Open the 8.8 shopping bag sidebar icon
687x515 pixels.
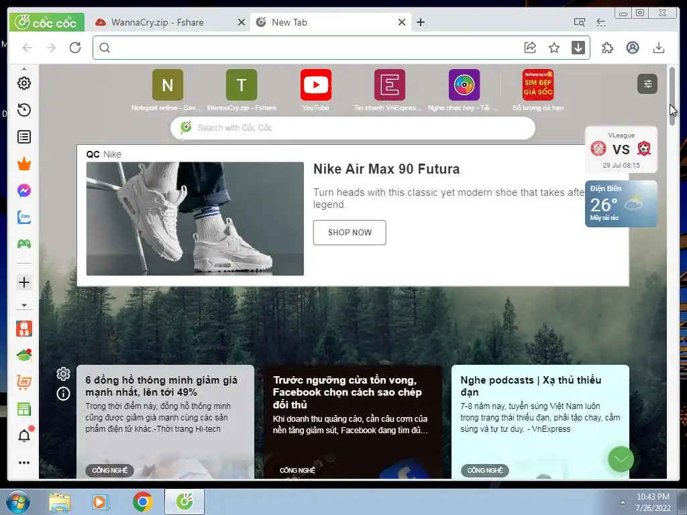[x=24, y=329]
